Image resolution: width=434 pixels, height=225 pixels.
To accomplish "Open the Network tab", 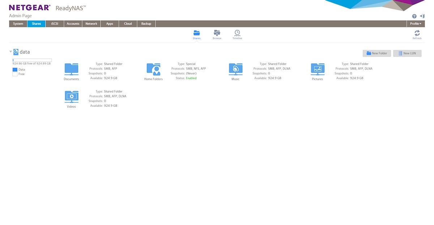I will 91,24.
